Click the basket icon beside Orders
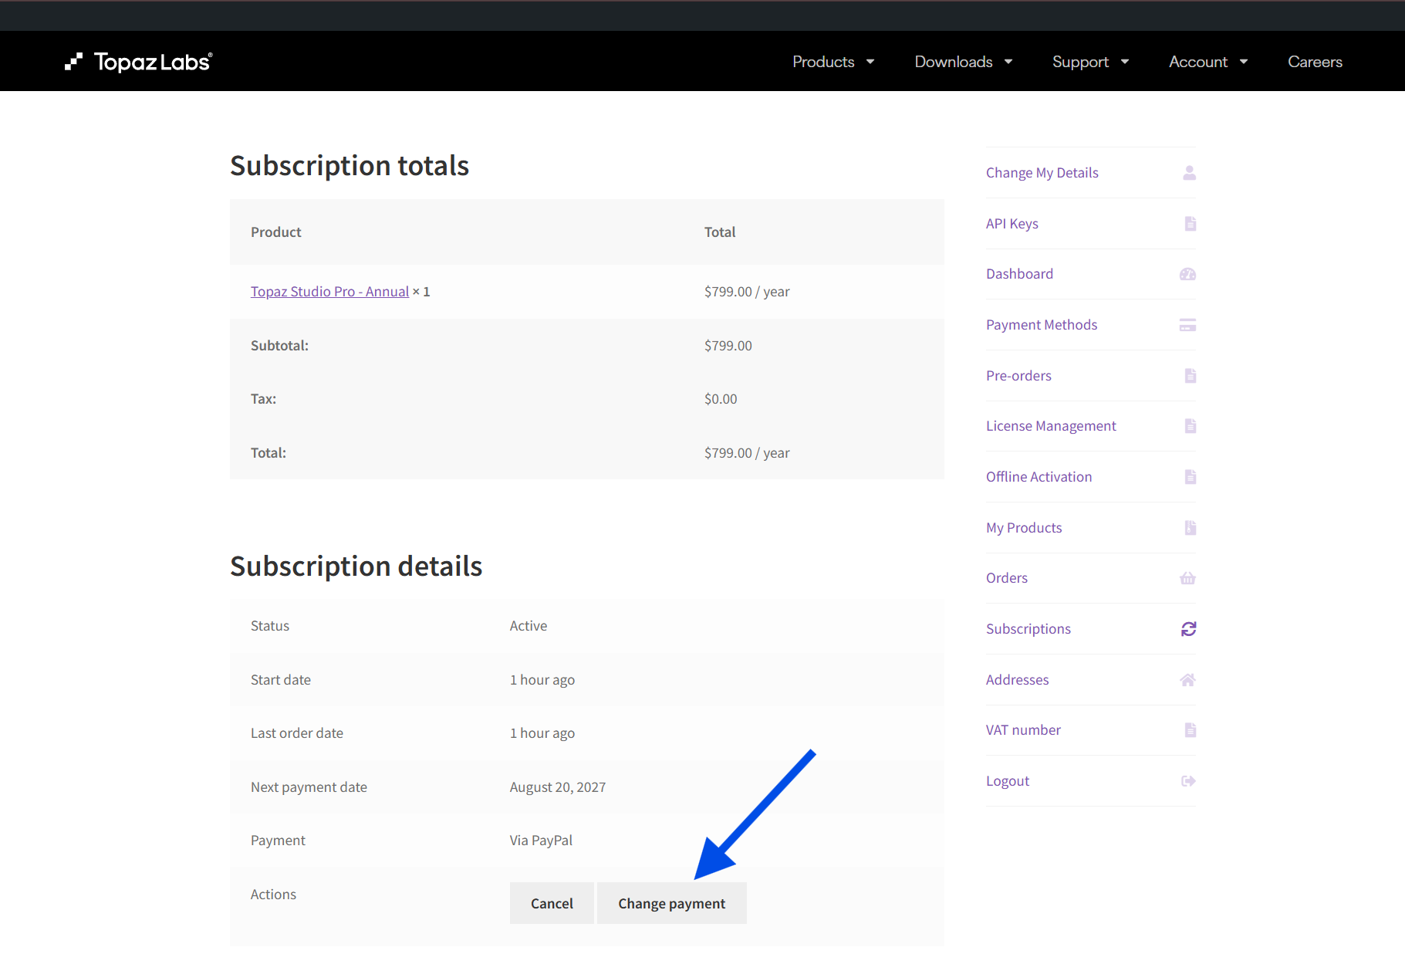 (1188, 578)
